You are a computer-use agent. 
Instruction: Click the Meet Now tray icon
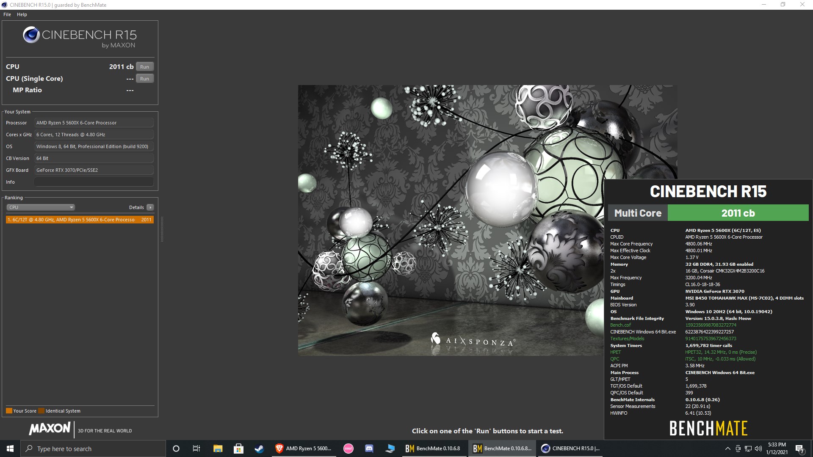click(738, 449)
